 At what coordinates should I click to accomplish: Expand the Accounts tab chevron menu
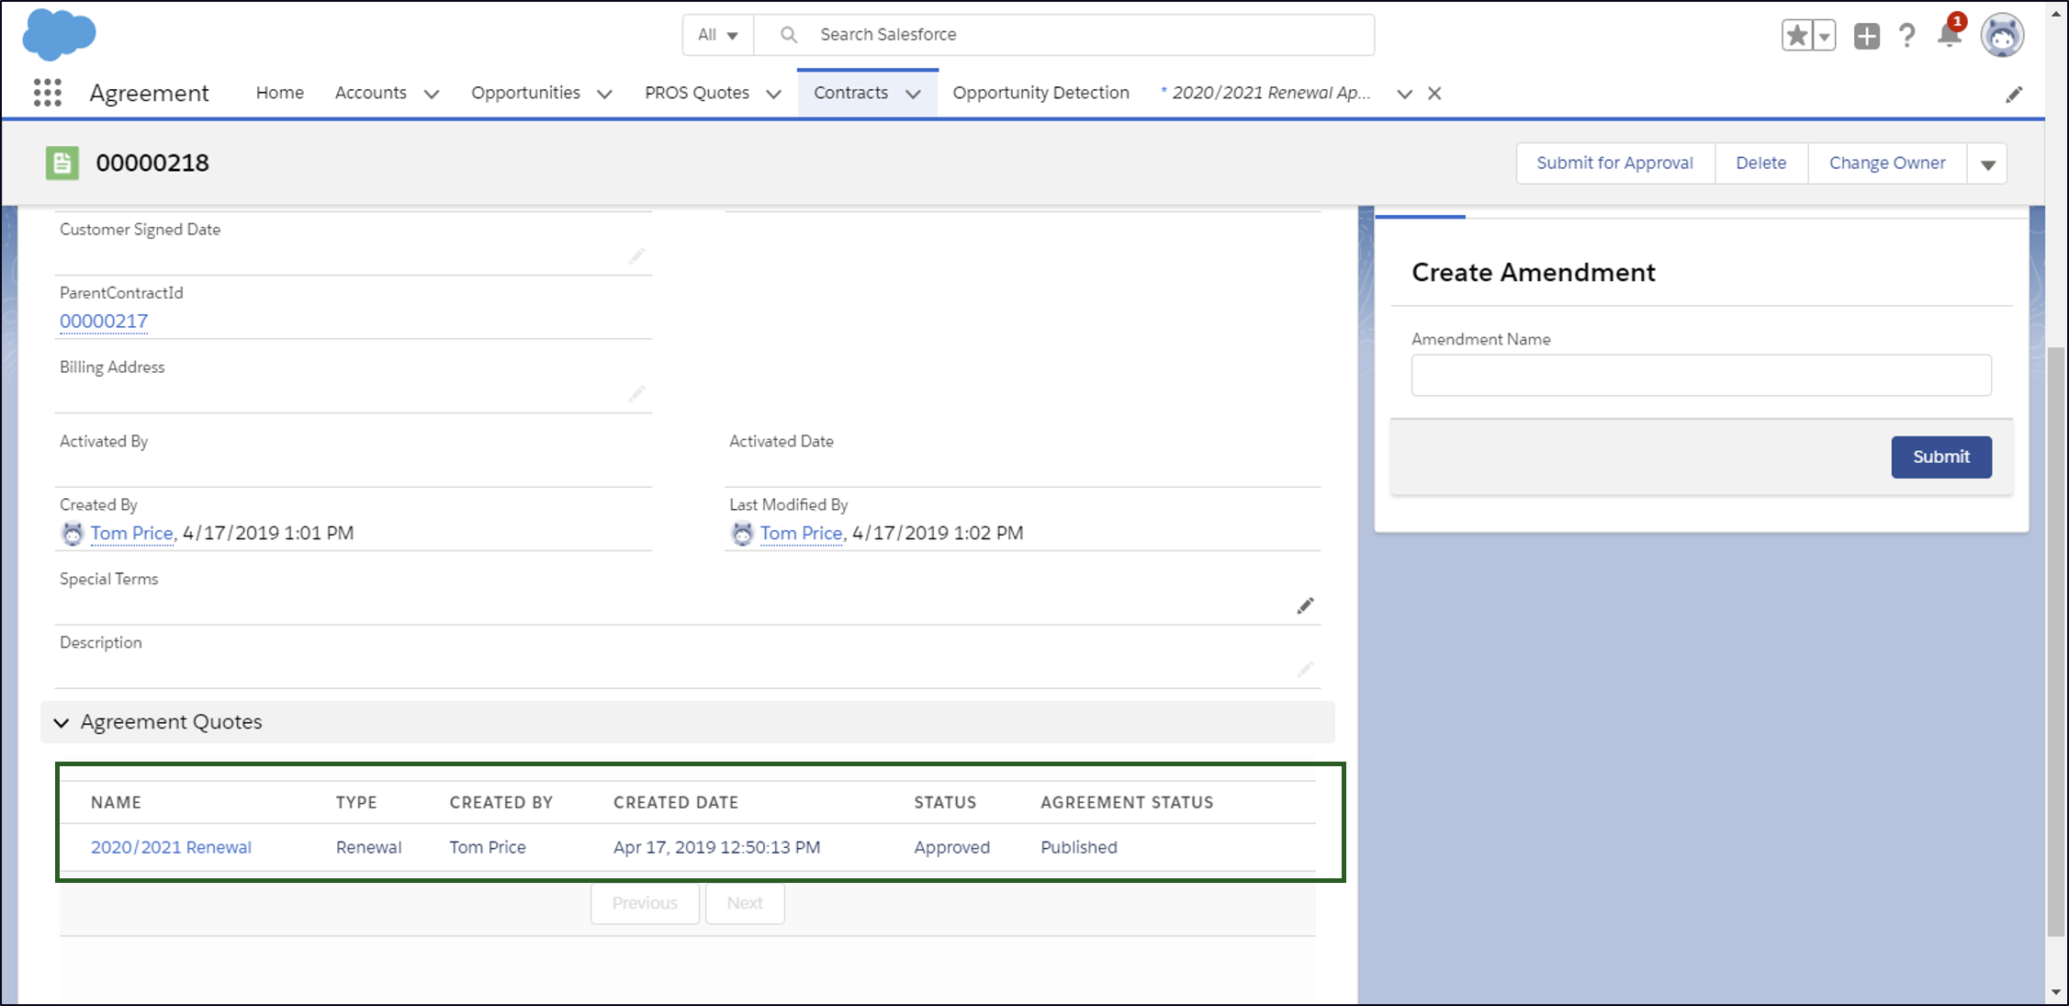click(x=432, y=94)
